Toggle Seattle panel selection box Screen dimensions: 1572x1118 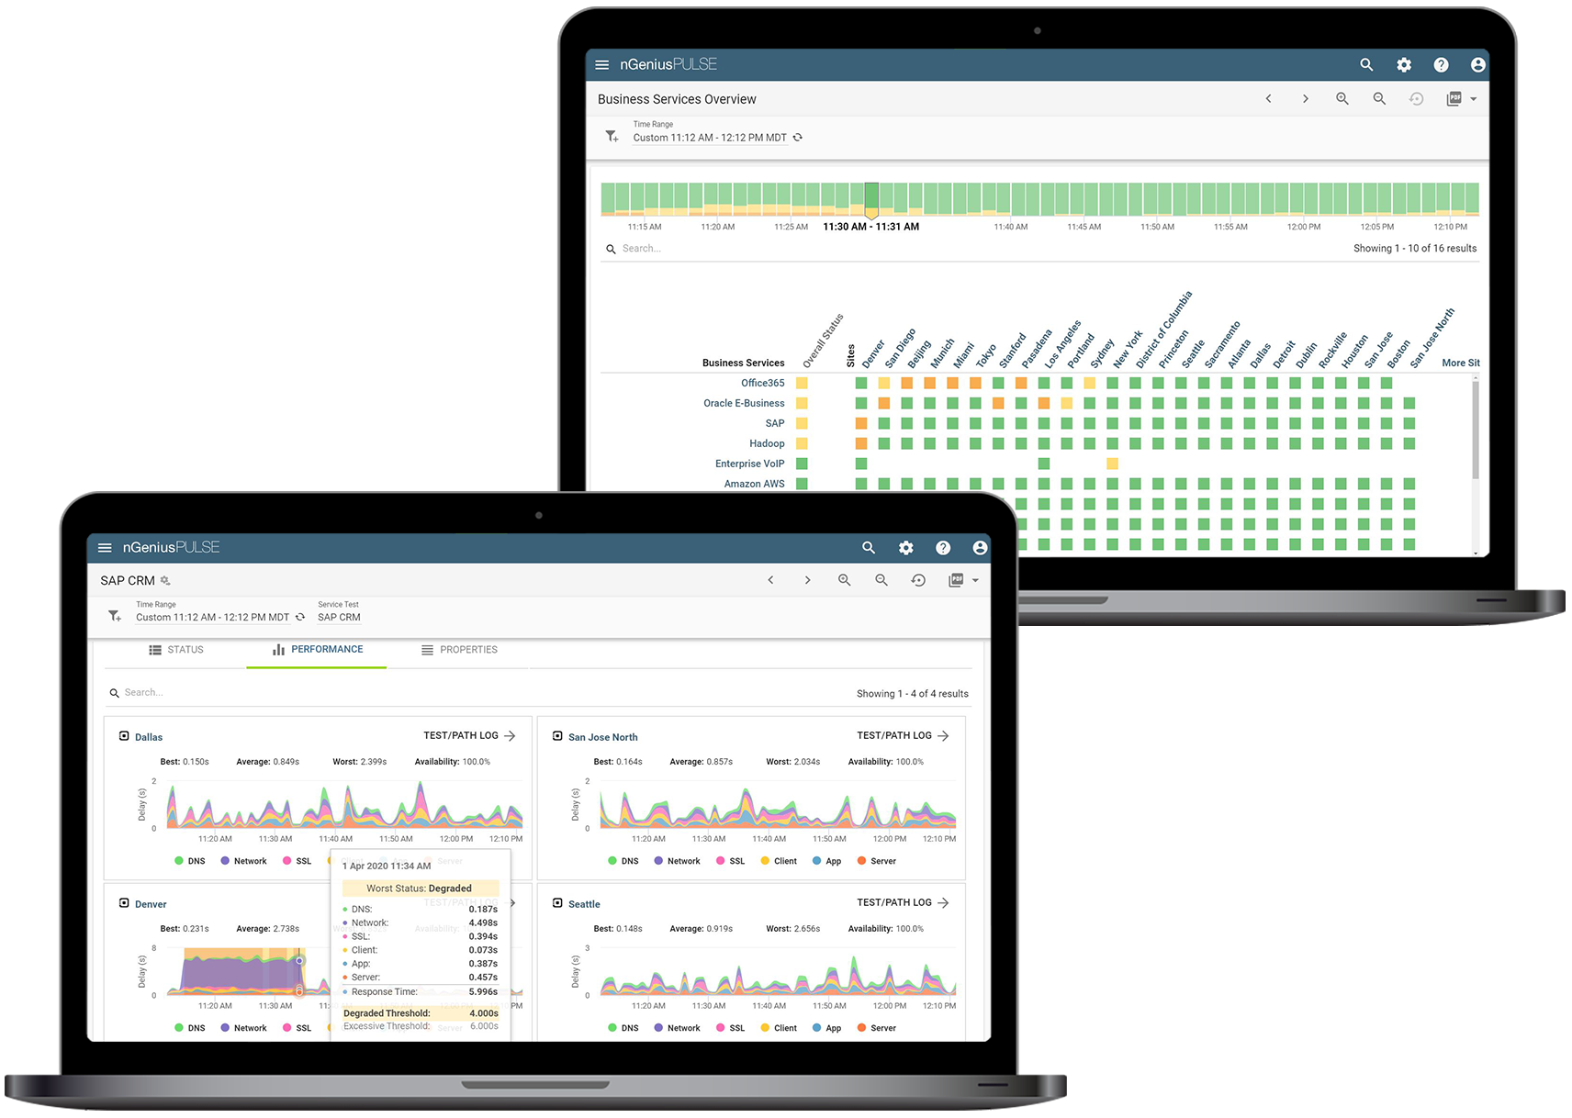pos(557,903)
